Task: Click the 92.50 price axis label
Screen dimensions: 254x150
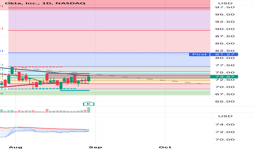Action: pyautogui.click(x=225, y=22)
